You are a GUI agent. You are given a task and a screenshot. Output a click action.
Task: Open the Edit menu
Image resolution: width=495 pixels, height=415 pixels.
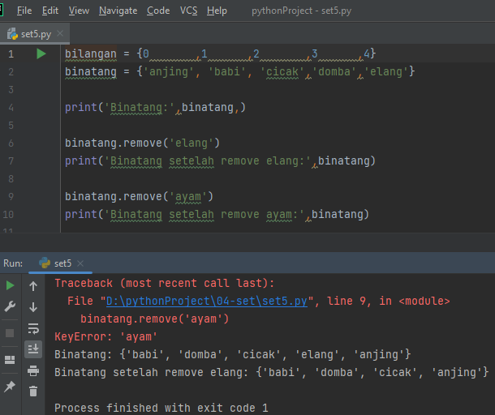click(x=50, y=11)
